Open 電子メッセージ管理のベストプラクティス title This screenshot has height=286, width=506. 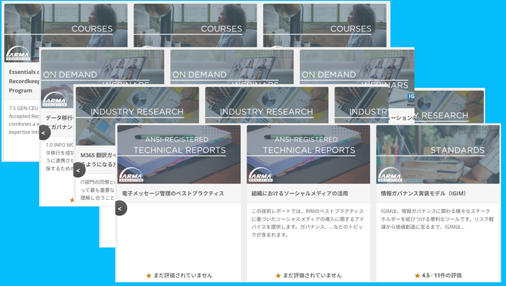pos(173,194)
